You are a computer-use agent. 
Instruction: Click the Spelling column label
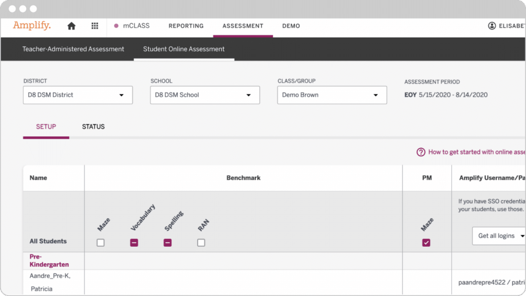pyautogui.click(x=174, y=221)
